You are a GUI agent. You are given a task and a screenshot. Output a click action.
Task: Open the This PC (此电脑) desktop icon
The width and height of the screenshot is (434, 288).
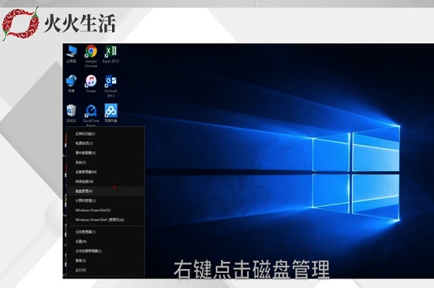(x=71, y=54)
